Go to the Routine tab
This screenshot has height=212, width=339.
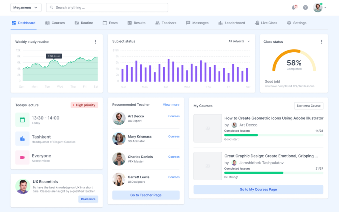click(x=84, y=23)
